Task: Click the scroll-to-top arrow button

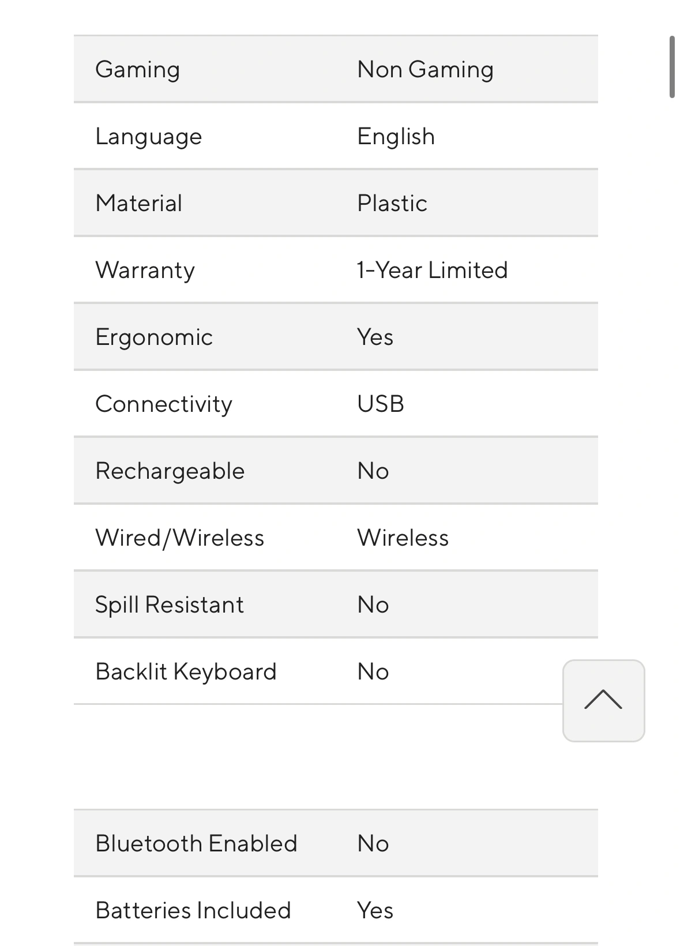Action: pyautogui.click(x=603, y=700)
